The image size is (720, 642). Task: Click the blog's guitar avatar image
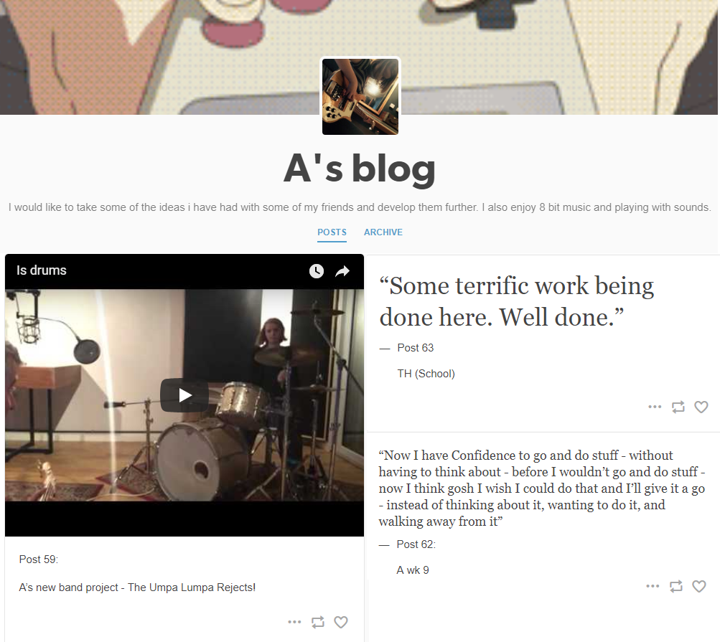point(360,96)
